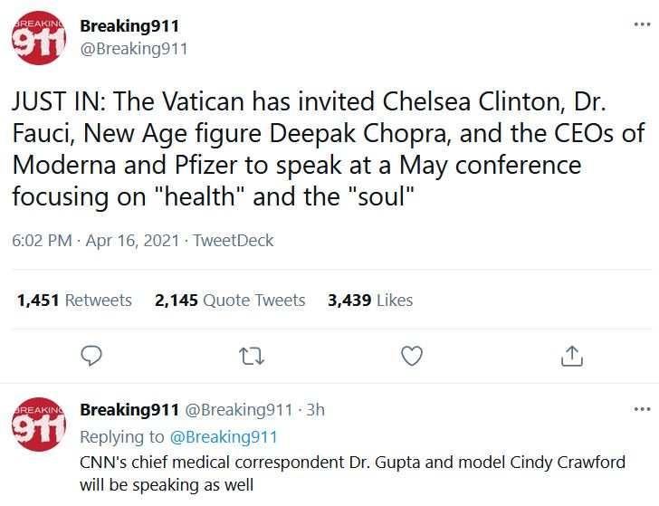659x506 pixels.
Task: Open the 2,145 Quote Tweets list
Action: [230, 301]
